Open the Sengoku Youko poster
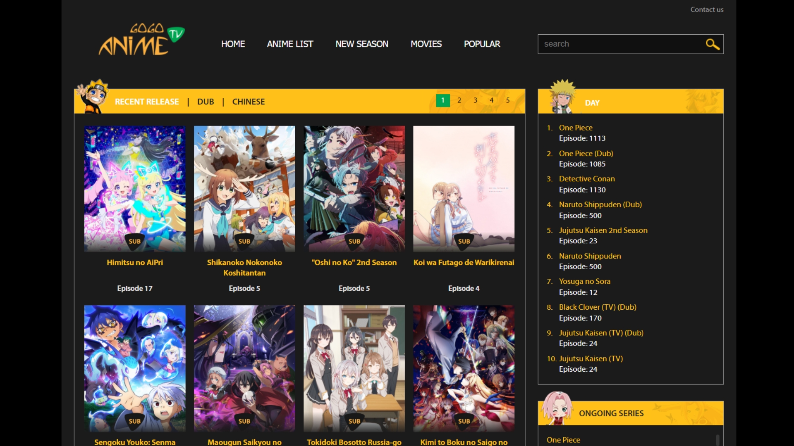This screenshot has width=794, height=446. coord(135,368)
